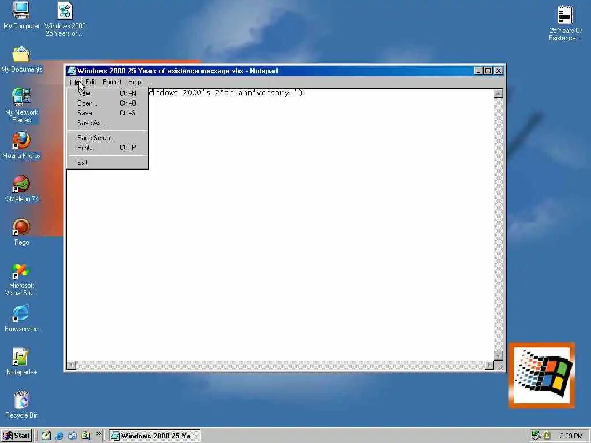Click the network connection tray icon
The height and width of the screenshot is (443, 591).
tap(536, 436)
